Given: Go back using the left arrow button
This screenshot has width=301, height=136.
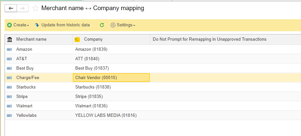Looking at the screenshot, I should [x=11, y=8].
